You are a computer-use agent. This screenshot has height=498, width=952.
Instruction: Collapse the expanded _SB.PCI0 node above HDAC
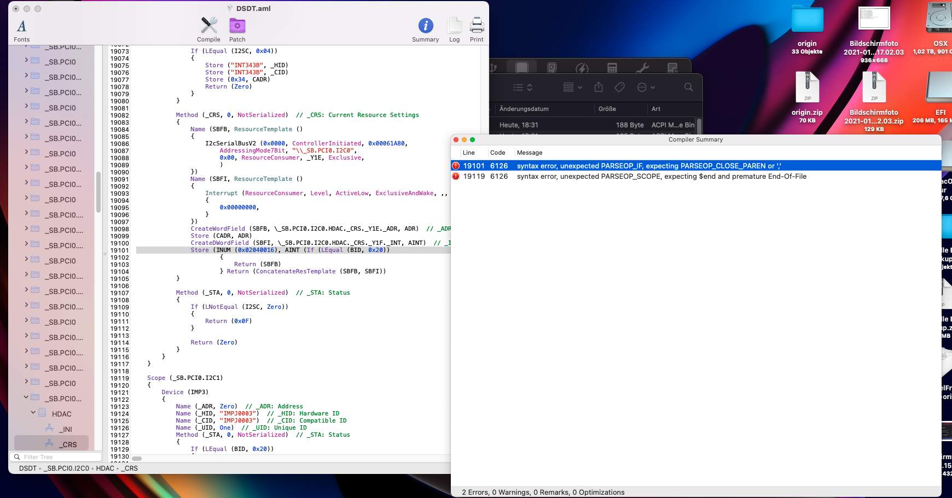pos(26,397)
